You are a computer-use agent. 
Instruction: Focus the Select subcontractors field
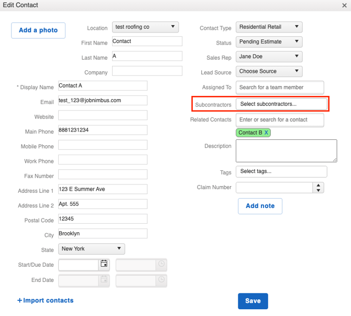pos(281,104)
